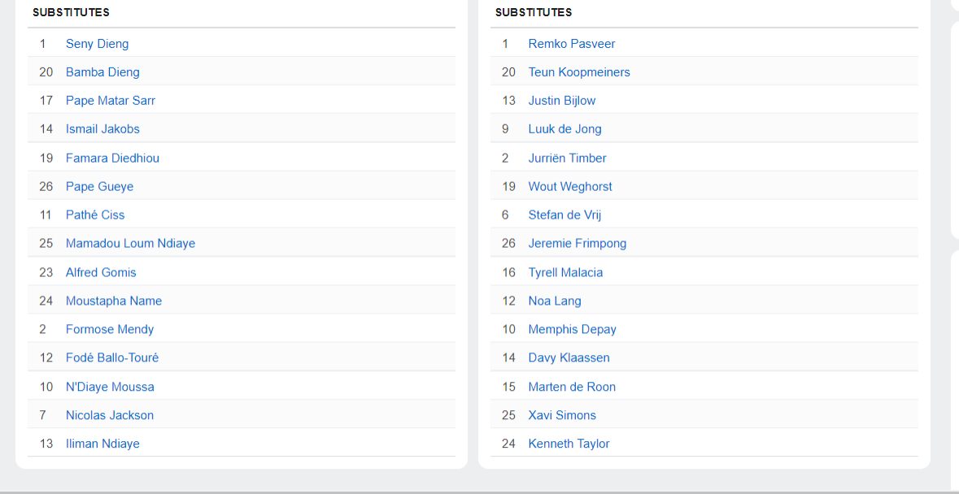This screenshot has height=494, width=959.
Task: Click Wout Weghorst name
Action: [x=570, y=187]
